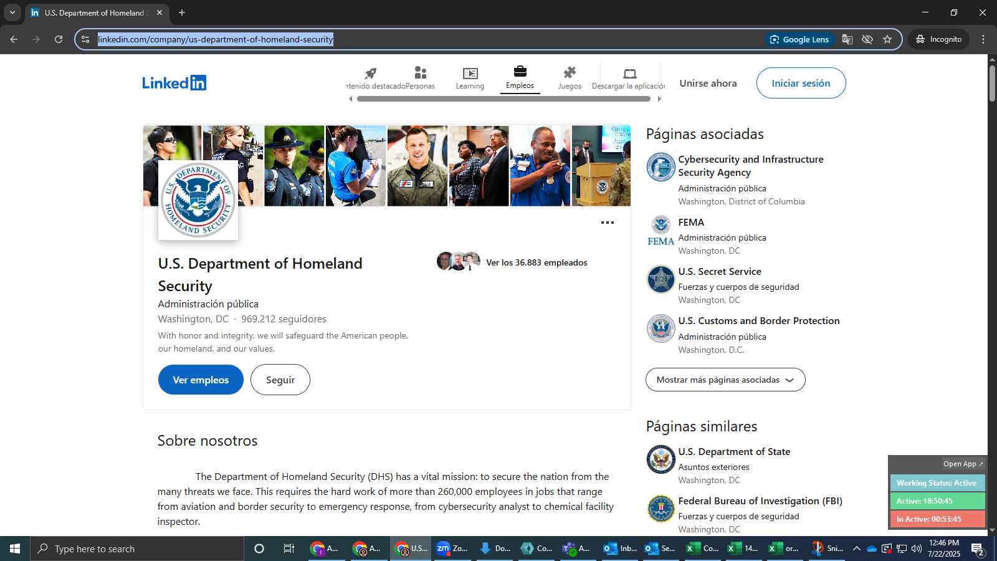Viewport: 997px width, 561px height.
Task: Open U.S. Customs and Border Protection page
Action: coord(759,320)
